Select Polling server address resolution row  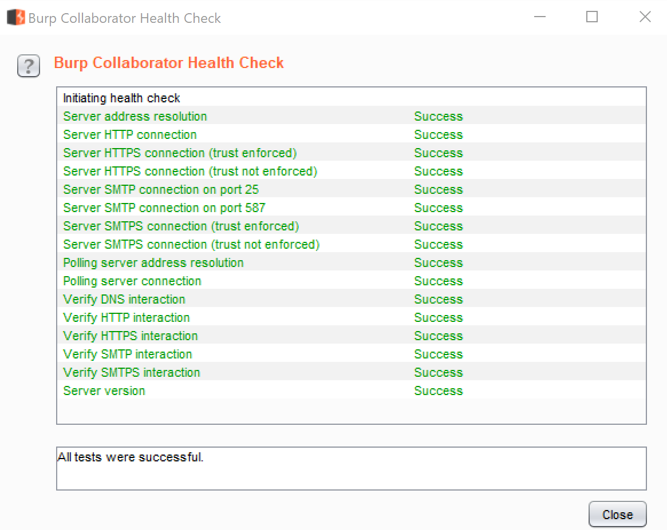(153, 263)
